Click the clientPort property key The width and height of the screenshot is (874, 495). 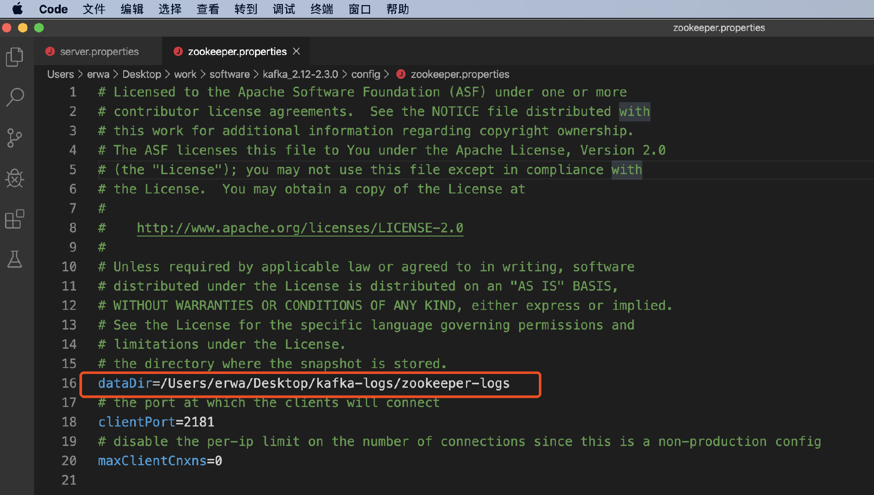pyautogui.click(x=136, y=422)
